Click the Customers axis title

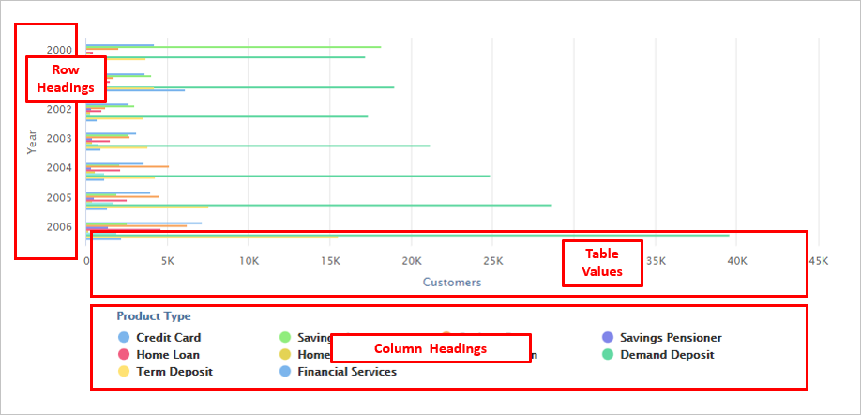(x=452, y=282)
